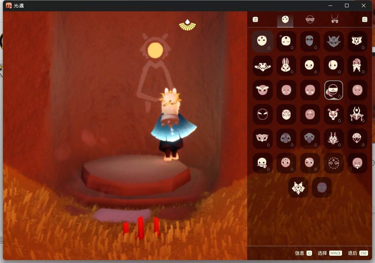
Task: Equip the sun-disk horned mask with tassels
Action: point(357,114)
